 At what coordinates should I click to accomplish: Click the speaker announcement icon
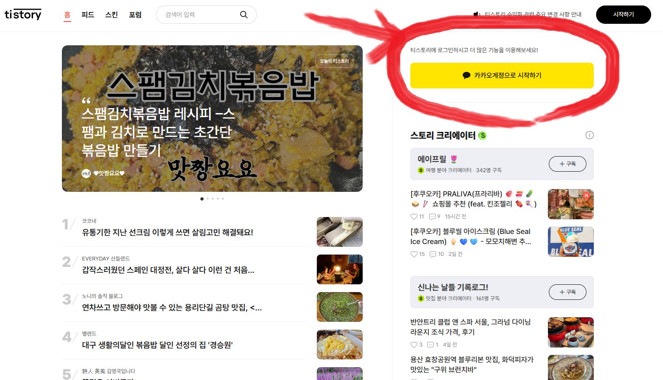coord(477,15)
